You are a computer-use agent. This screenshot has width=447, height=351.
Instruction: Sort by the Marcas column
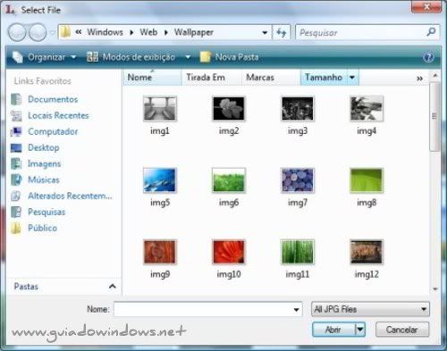point(270,78)
